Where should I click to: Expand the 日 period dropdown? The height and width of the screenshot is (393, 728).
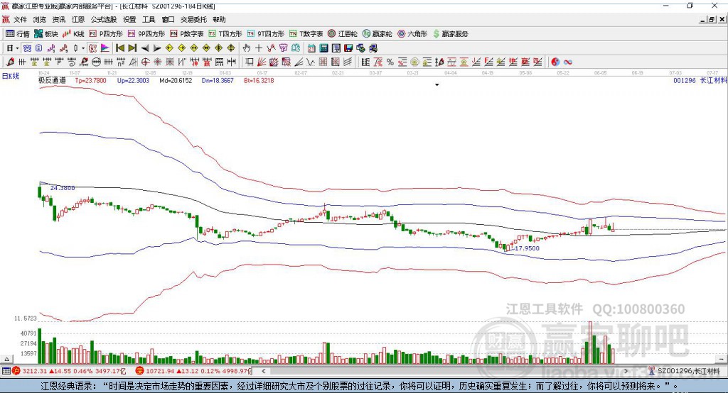[x=18, y=48]
